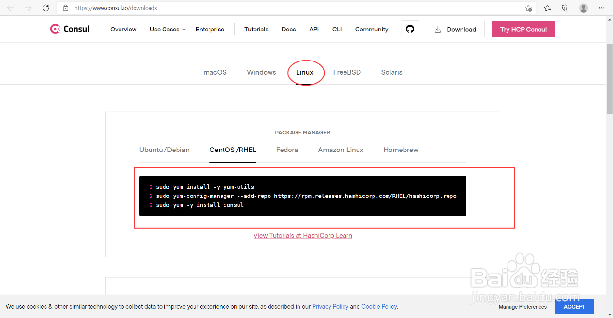Screen dimensions: 613x318
Task: Select the macOS platform tab
Action: tap(215, 72)
